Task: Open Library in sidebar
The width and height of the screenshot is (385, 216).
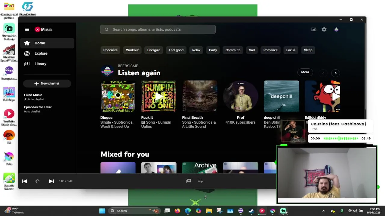Action: [47, 64]
